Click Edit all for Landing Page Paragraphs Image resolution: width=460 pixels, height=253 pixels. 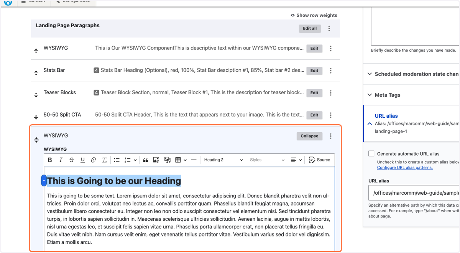click(x=310, y=28)
